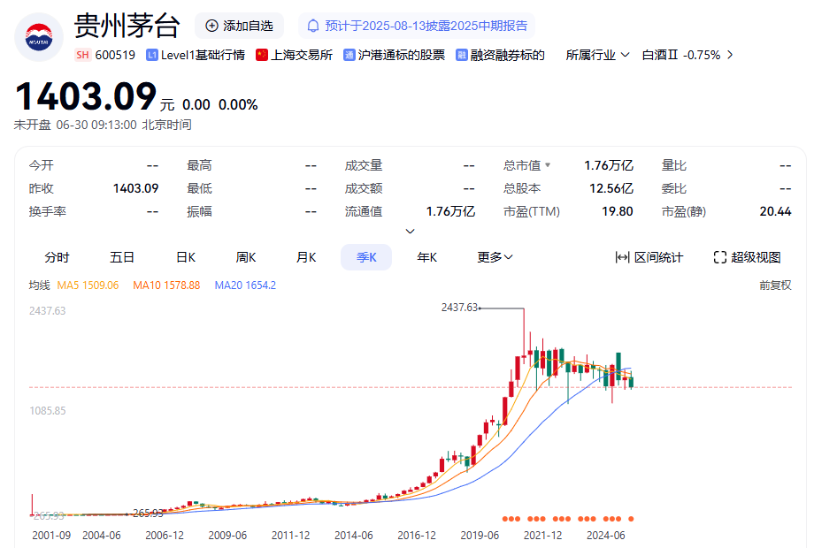Switch to 日K chart tab
The image size is (814, 548).
click(185, 257)
